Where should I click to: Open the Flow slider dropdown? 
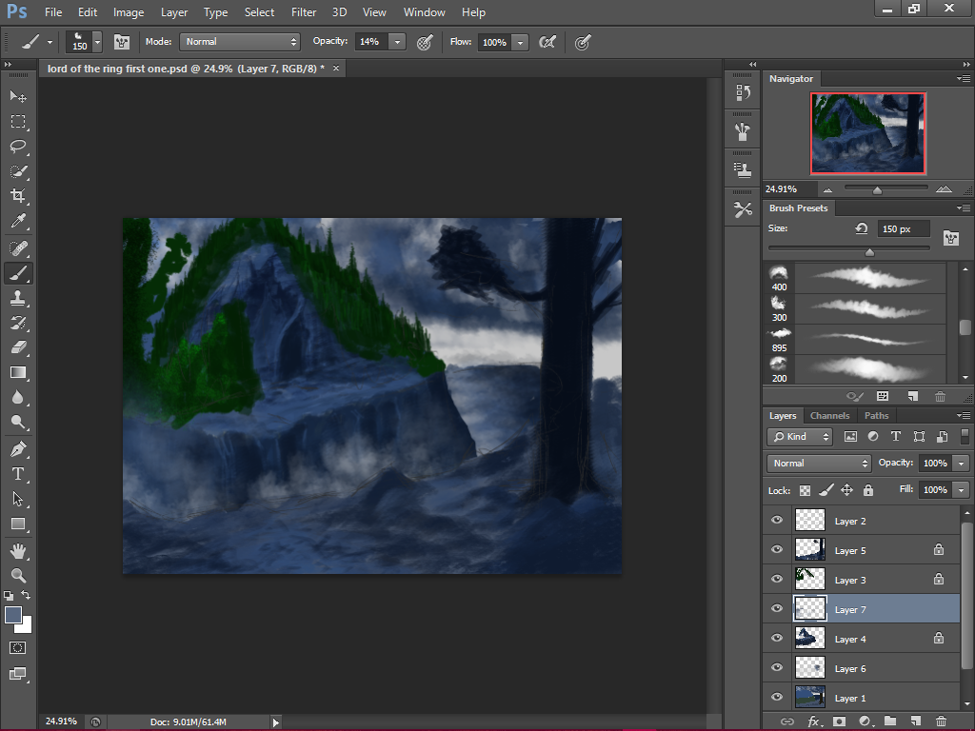[x=521, y=42]
